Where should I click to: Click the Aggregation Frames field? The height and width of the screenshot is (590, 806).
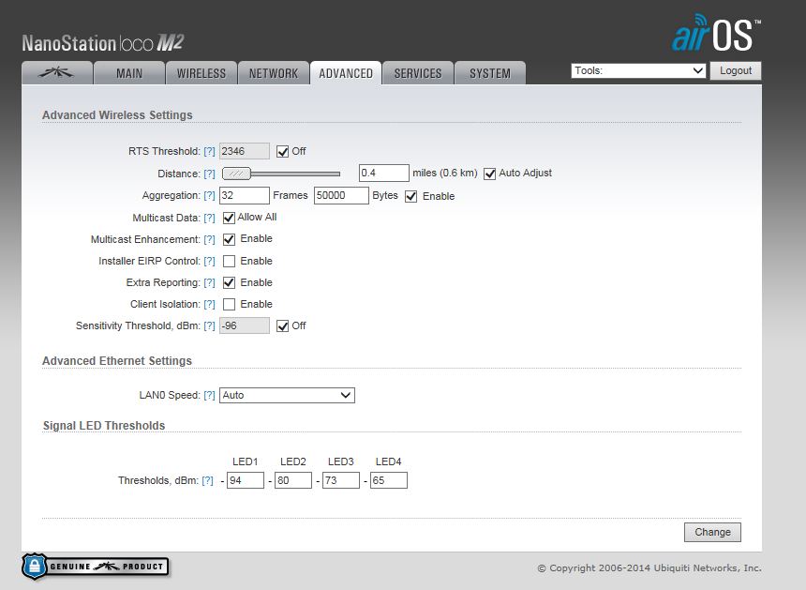(245, 195)
